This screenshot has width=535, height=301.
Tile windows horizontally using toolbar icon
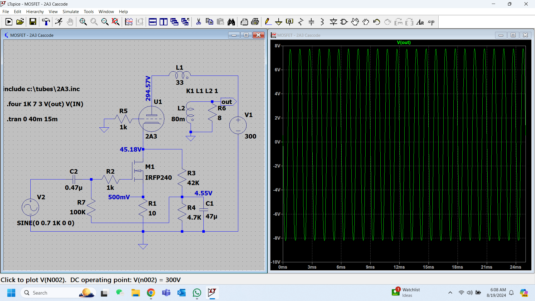(153, 22)
